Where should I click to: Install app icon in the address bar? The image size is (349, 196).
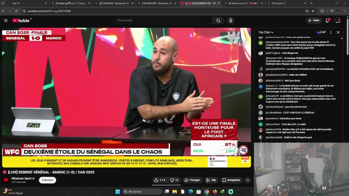tap(307, 11)
